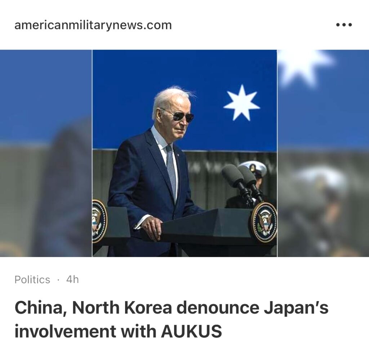The width and height of the screenshot is (369, 347).
Task: Open the americanmilitarynews.com source link
Action: click(x=93, y=25)
